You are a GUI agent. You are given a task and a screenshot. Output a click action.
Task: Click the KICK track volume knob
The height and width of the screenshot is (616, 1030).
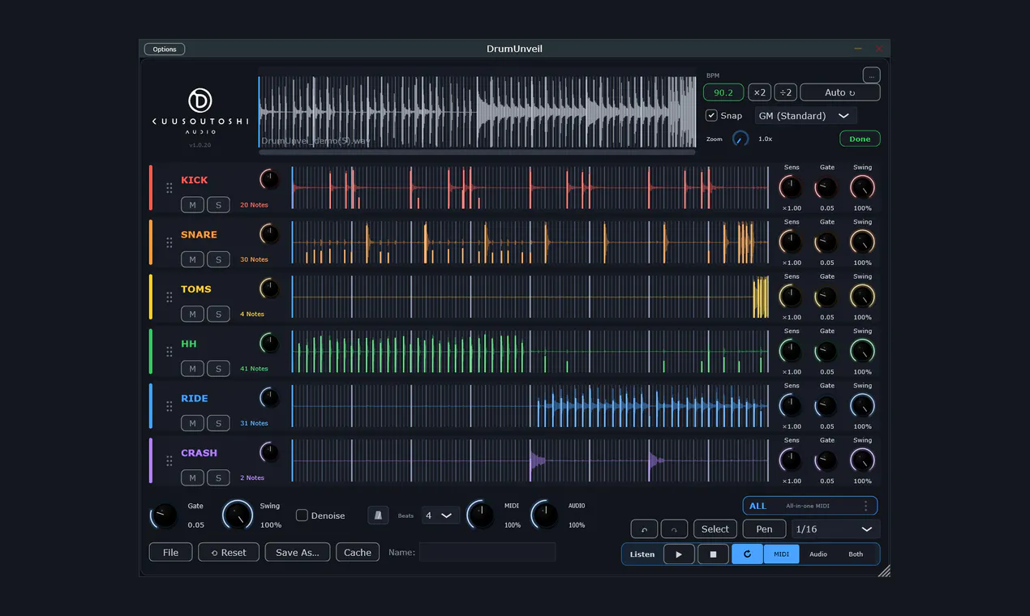click(269, 179)
